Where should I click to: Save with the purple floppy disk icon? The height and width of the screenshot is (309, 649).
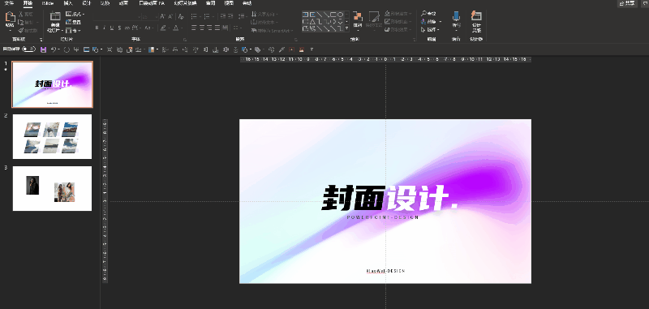(44, 49)
